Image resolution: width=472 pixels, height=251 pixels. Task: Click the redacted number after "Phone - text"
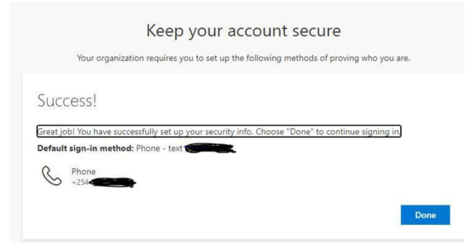[209, 148]
